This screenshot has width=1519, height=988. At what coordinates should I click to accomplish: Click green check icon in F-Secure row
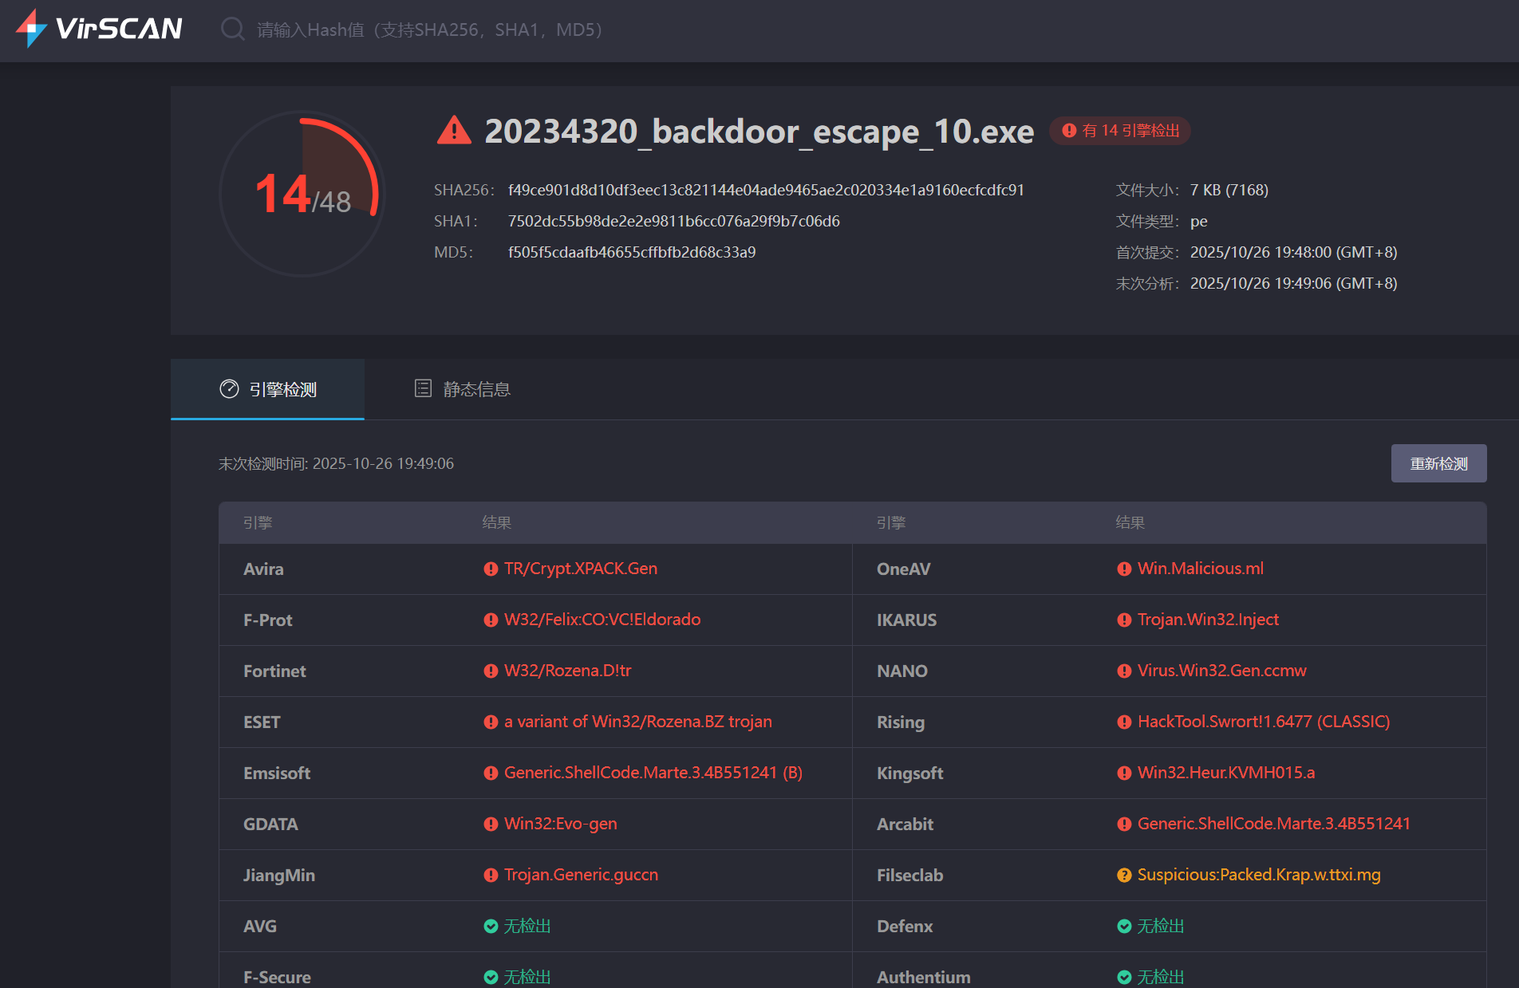(491, 978)
